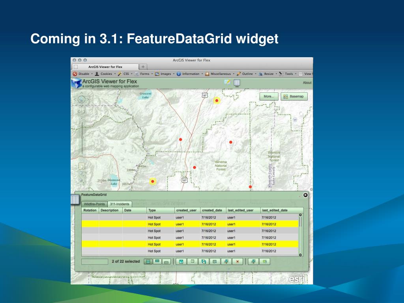Select the ArcGIS Viewer for Flex browser tab

(105, 67)
